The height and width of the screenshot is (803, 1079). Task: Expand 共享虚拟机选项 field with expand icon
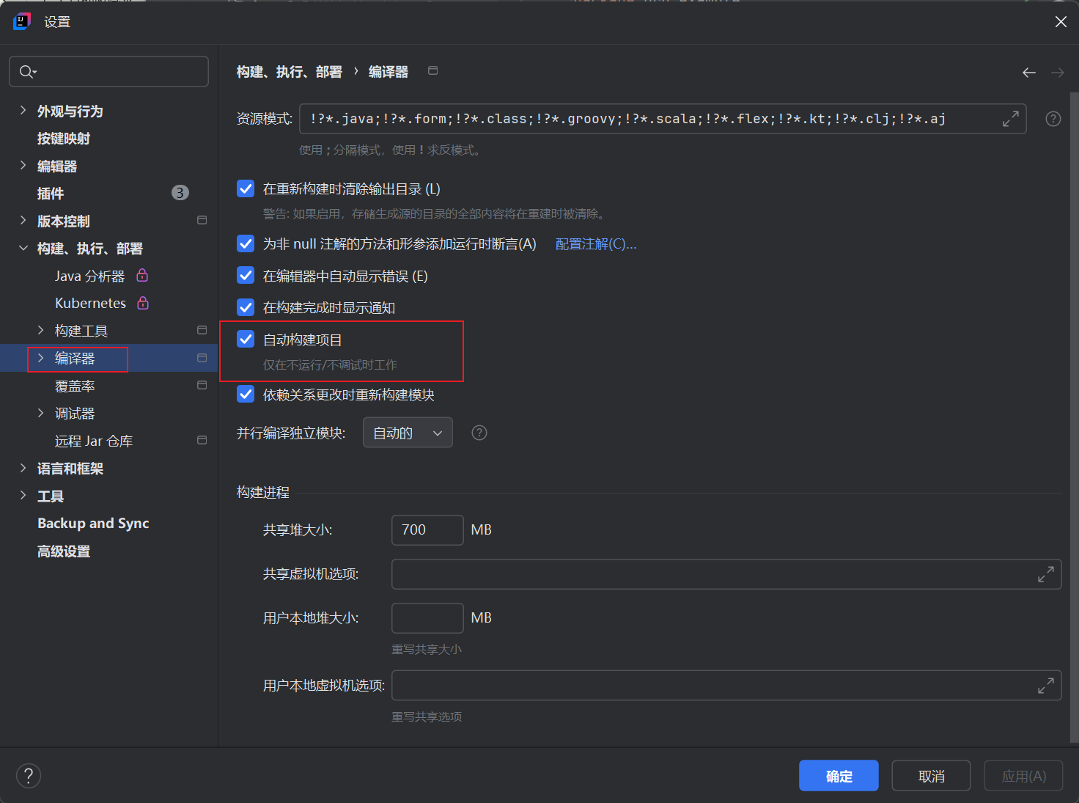tap(1046, 574)
